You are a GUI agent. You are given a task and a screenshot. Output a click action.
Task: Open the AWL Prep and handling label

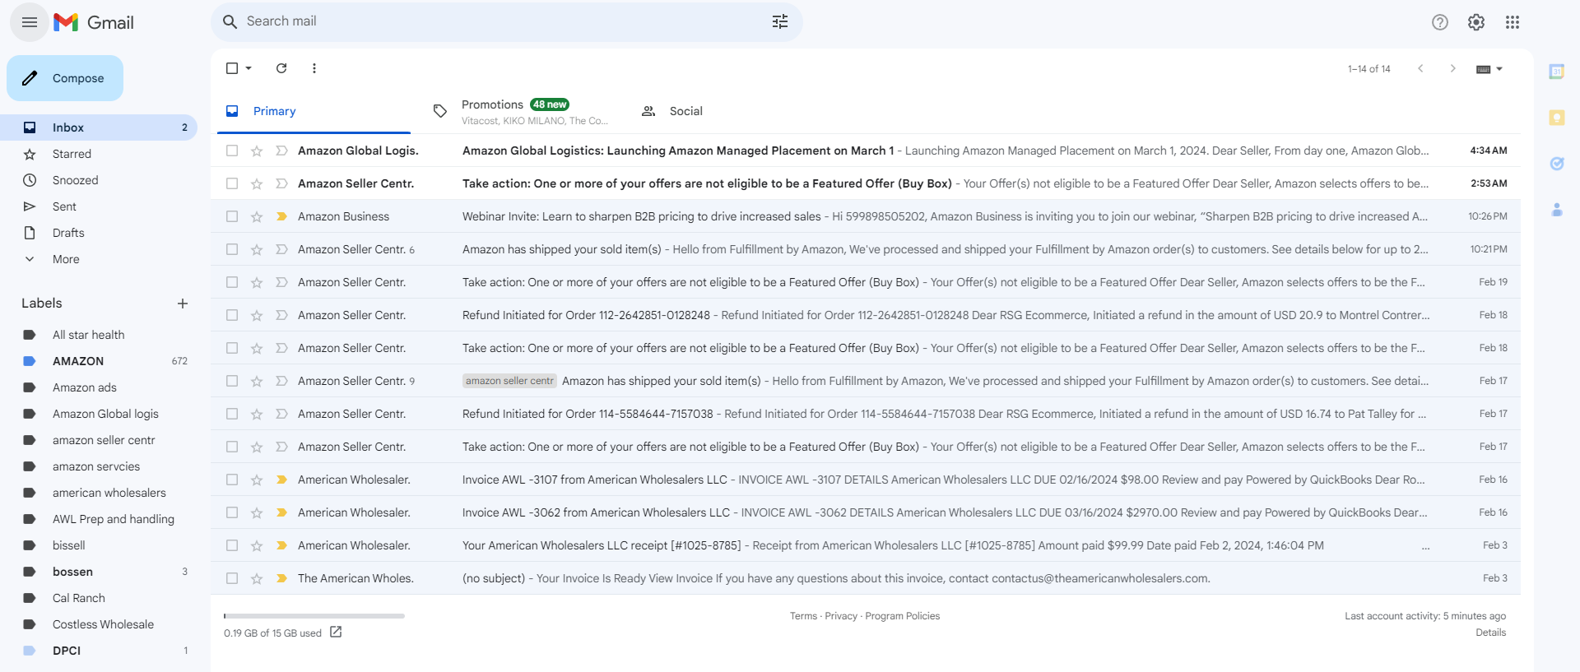pyautogui.click(x=99, y=519)
